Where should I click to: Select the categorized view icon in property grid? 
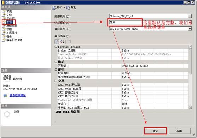click(57, 42)
